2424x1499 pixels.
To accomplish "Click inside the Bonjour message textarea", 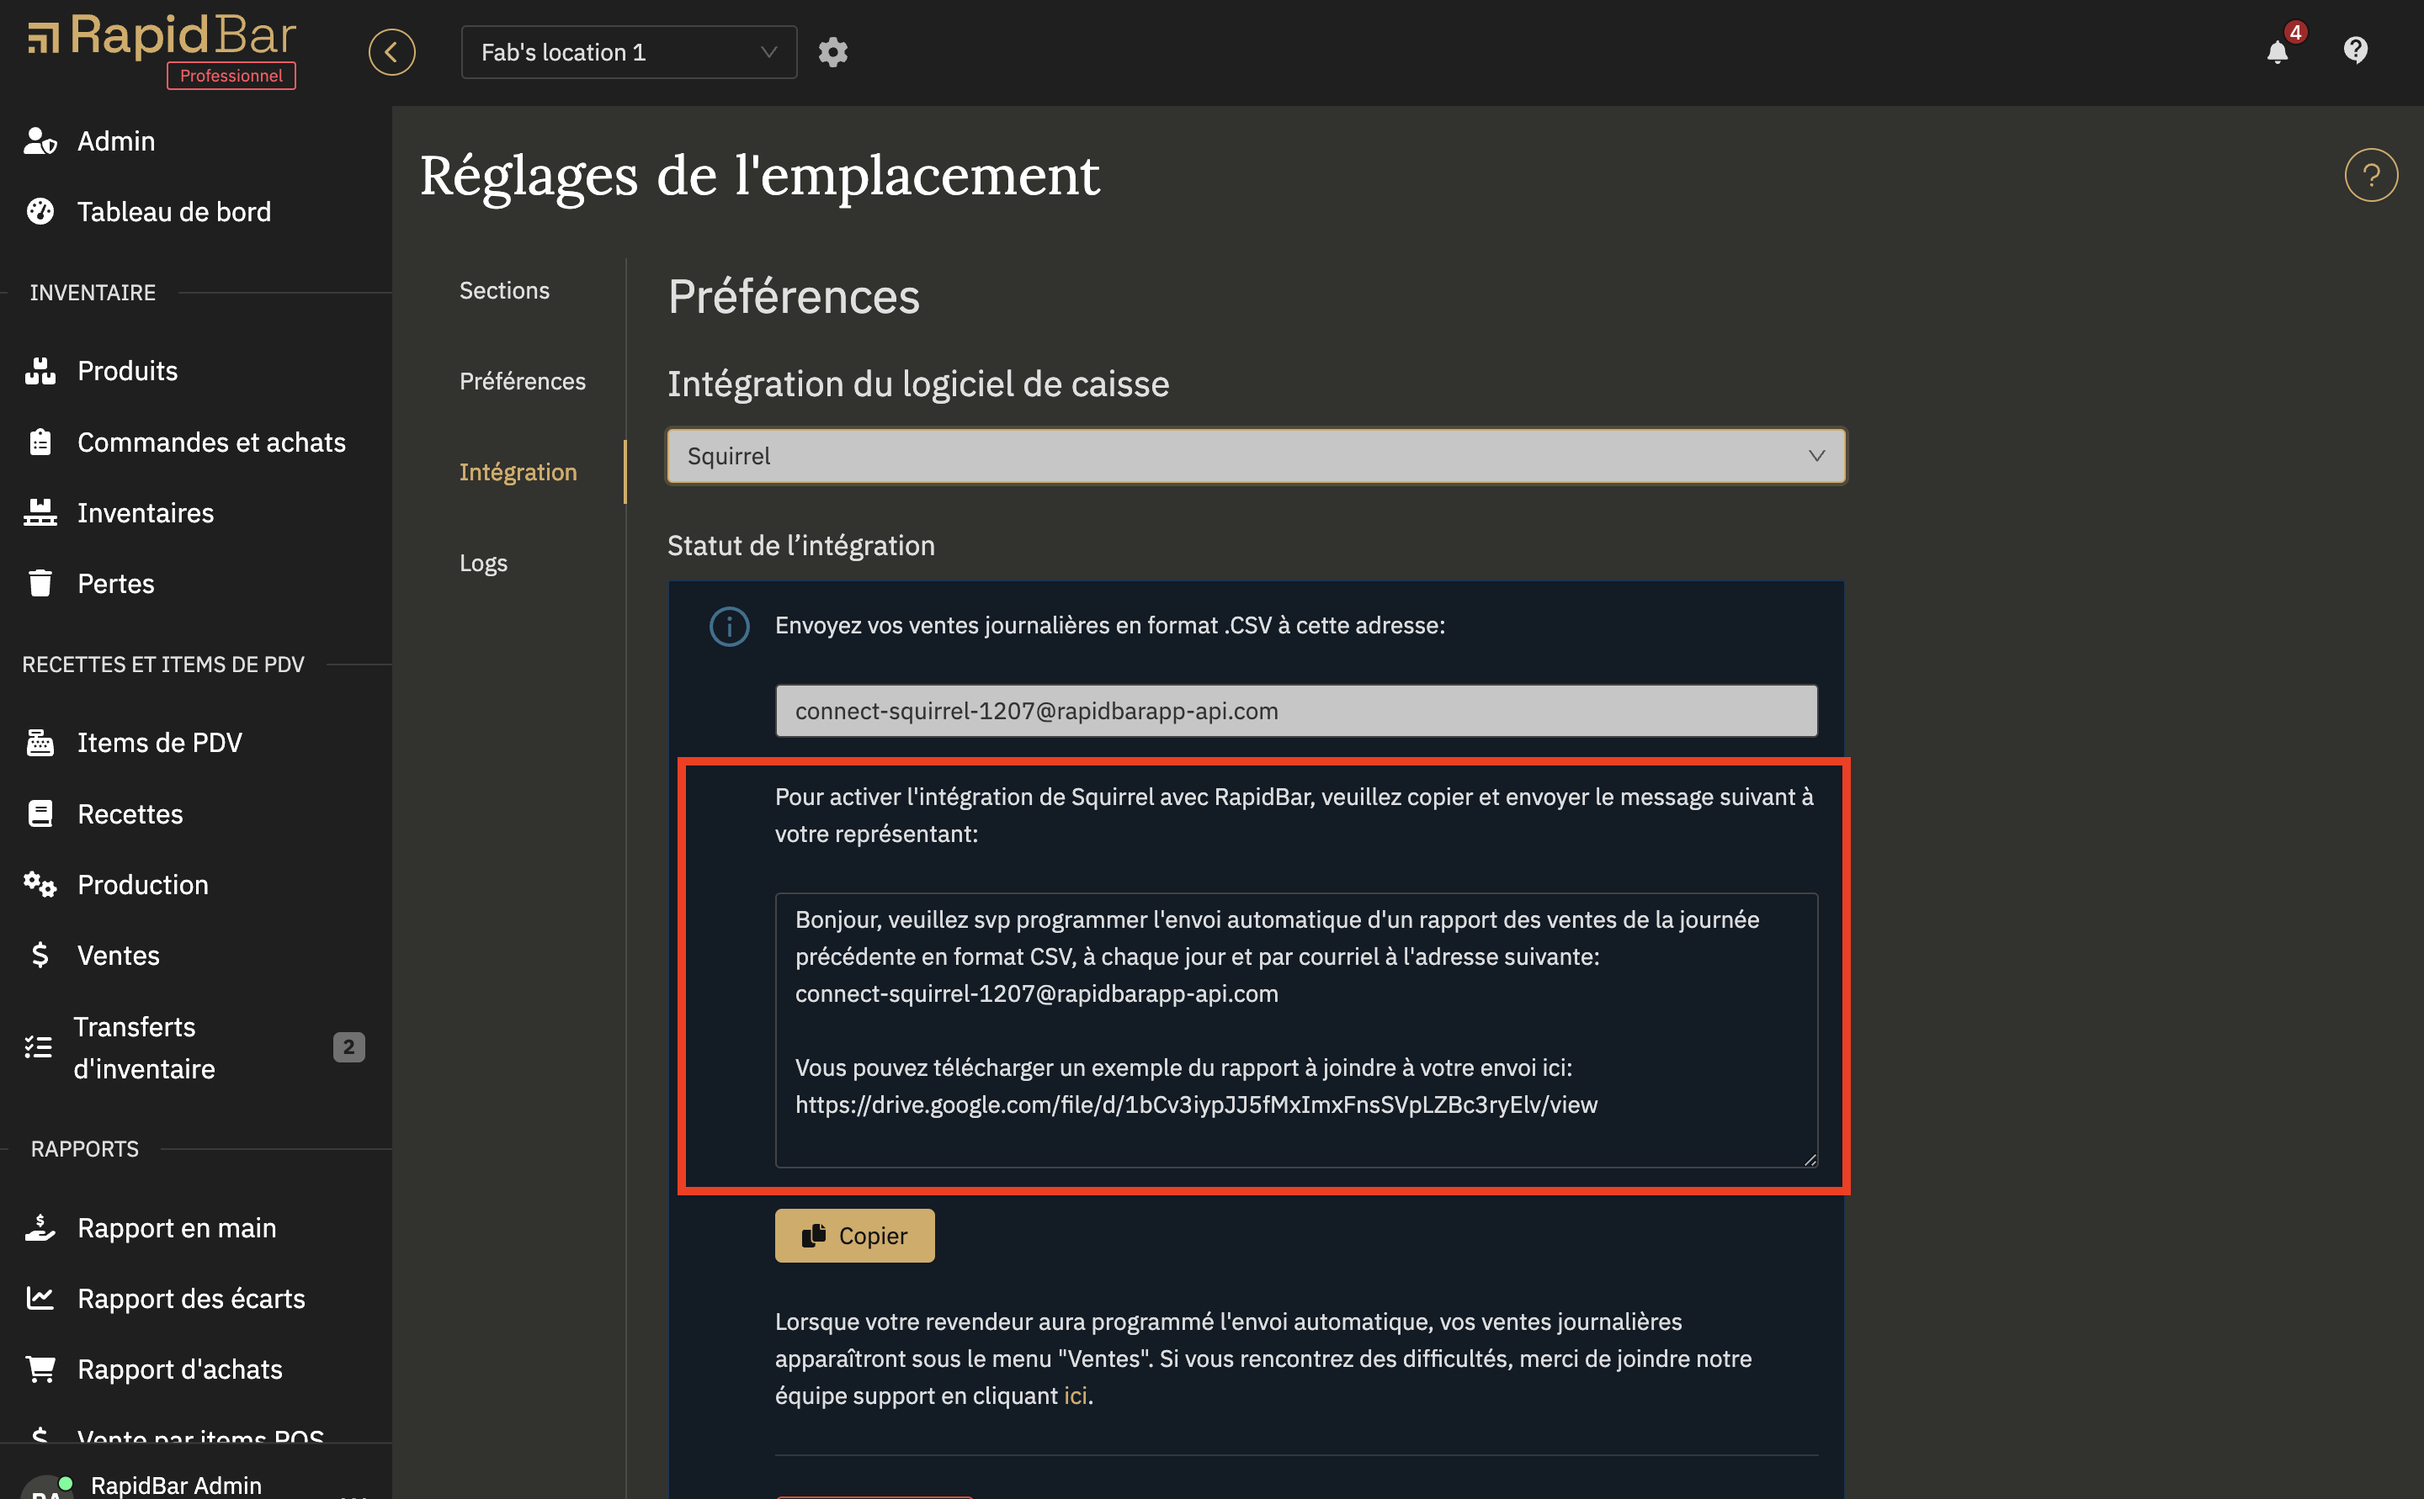I will (1295, 1030).
